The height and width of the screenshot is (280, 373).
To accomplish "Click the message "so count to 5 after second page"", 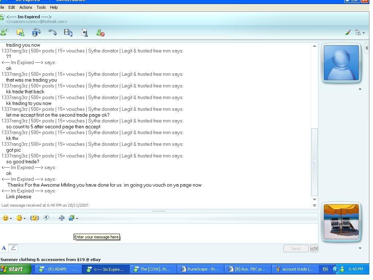I will 53,127.
